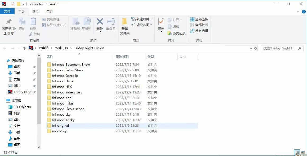Screen dimensions: 307x156
Task: Select the fnf mod indie cross folder
Action: 122,92
